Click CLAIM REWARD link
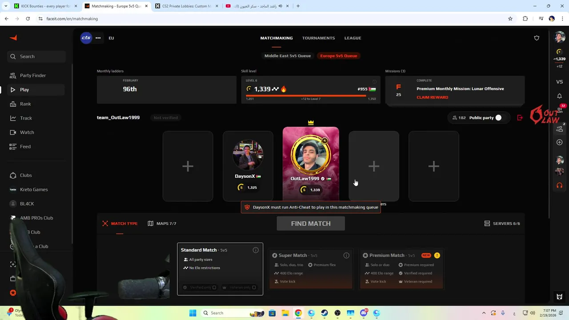 point(432,97)
